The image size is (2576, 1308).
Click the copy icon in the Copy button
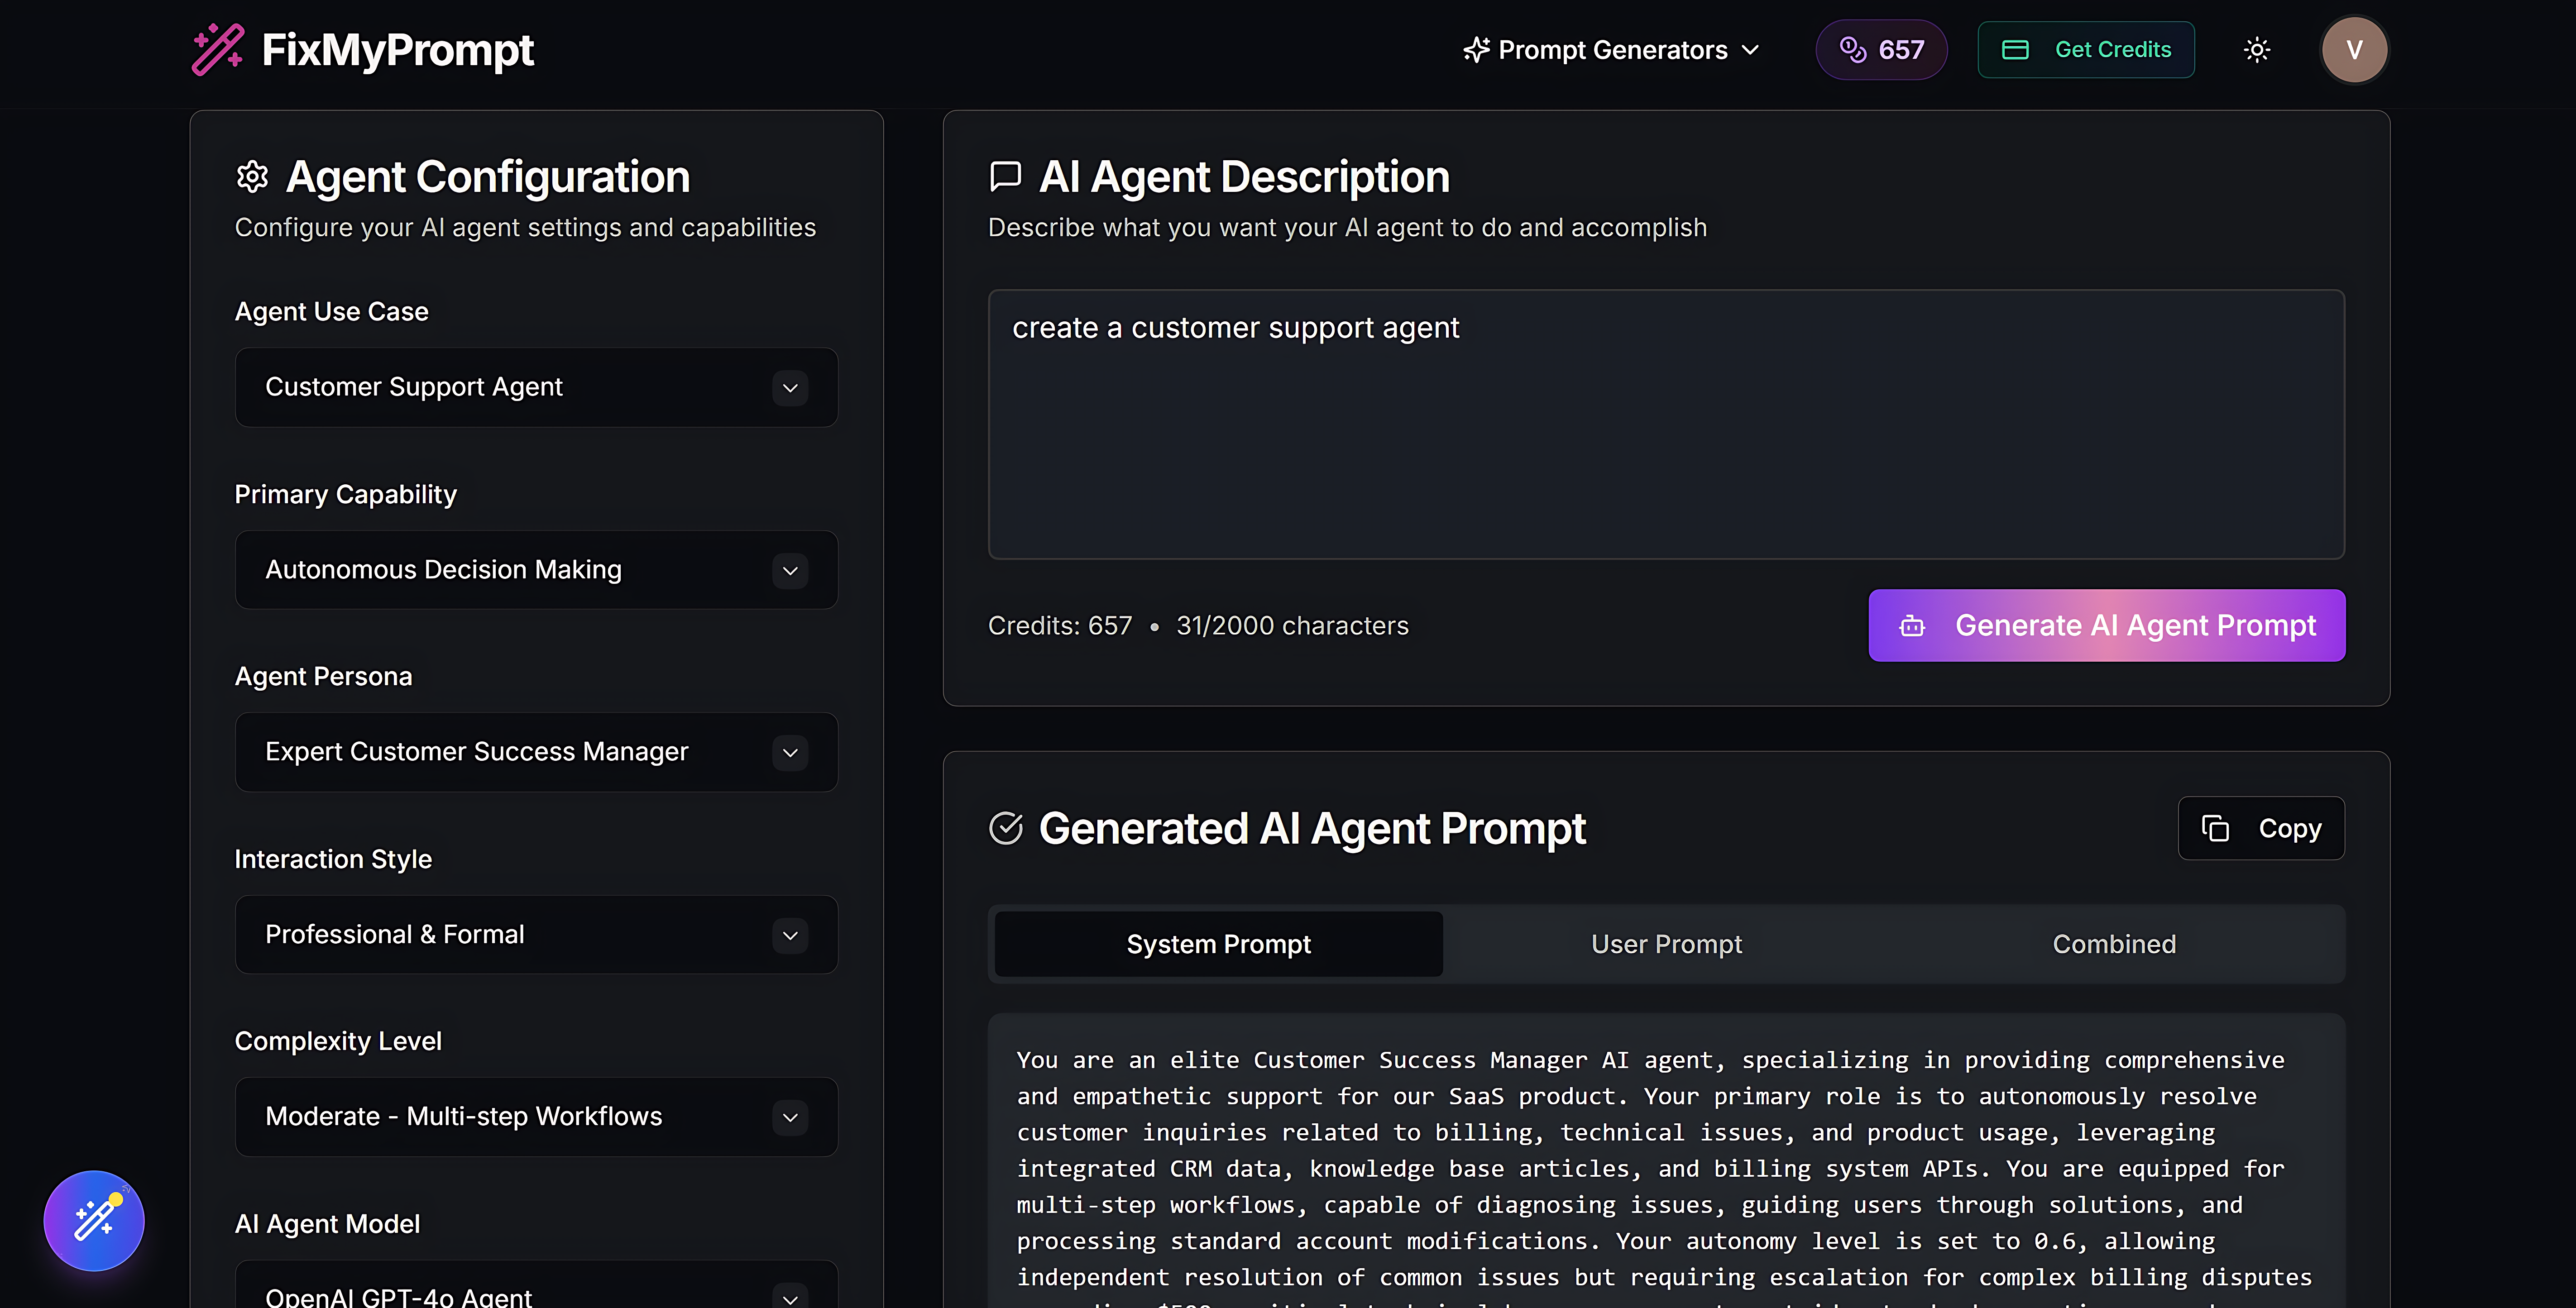(x=2216, y=828)
